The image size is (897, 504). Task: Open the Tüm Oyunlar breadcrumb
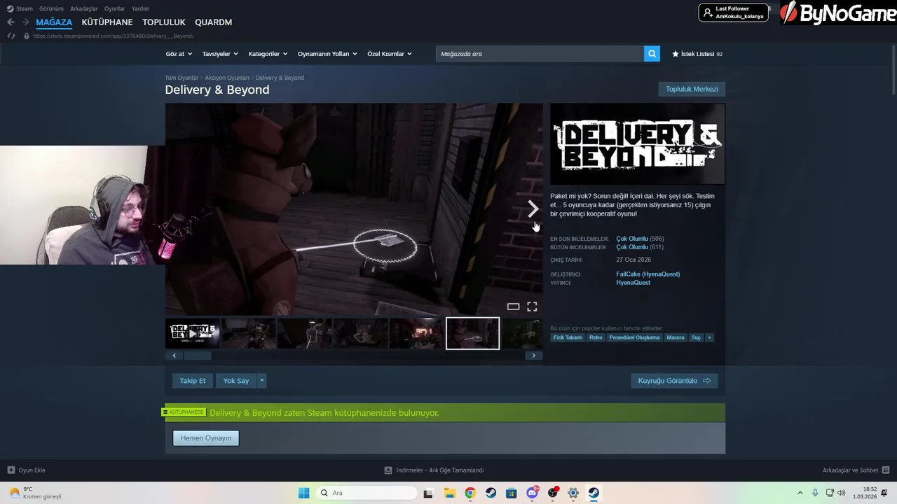point(182,78)
